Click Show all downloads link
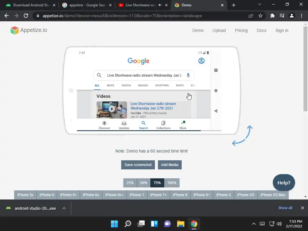This screenshot has width=308, height=231. tap(285, 208)
